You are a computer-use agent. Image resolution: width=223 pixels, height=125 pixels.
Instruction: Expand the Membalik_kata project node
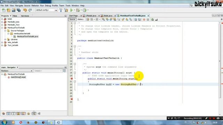(x=2, y=22)
